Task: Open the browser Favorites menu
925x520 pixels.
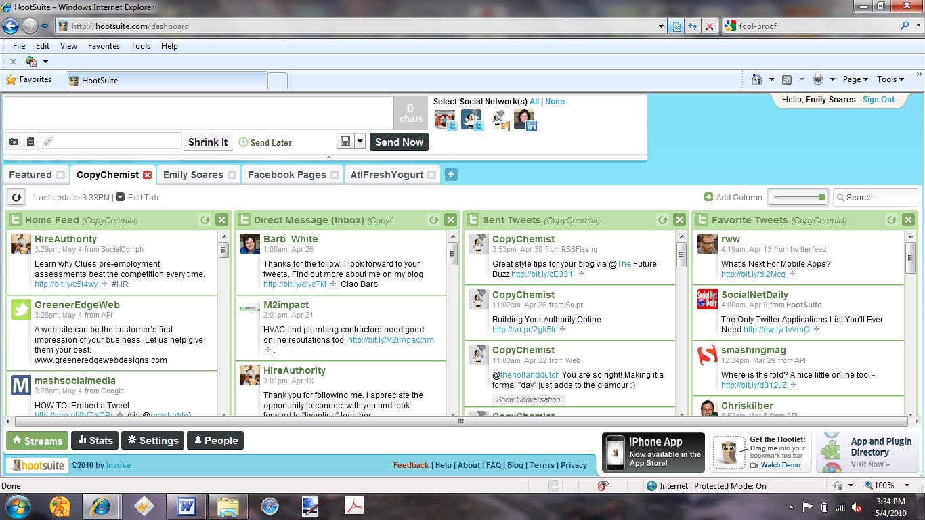Action: (104, 46)
